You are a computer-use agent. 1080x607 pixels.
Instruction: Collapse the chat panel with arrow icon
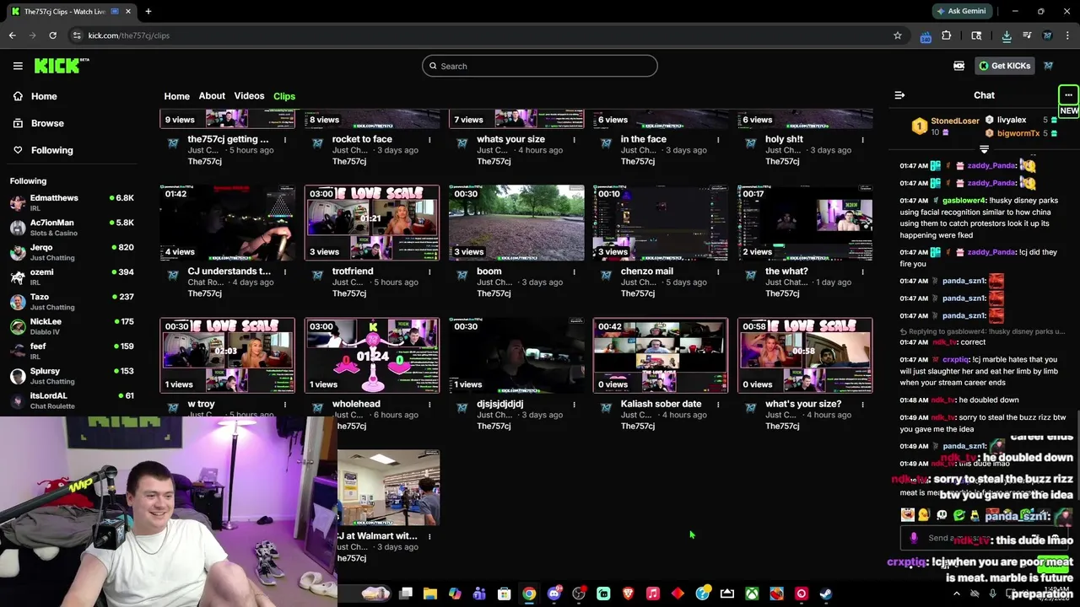point(899,95)
